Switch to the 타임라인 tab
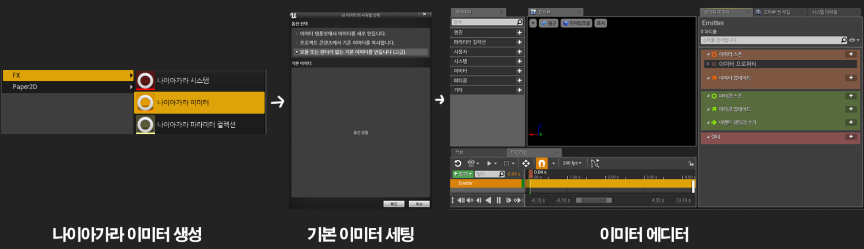Screen dimensions: 864x249 (x=534, y=152)
